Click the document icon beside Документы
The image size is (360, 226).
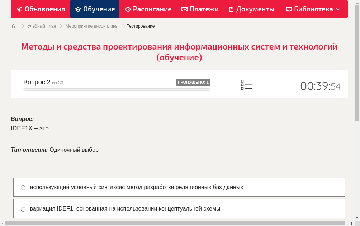(x=232, y=9)
